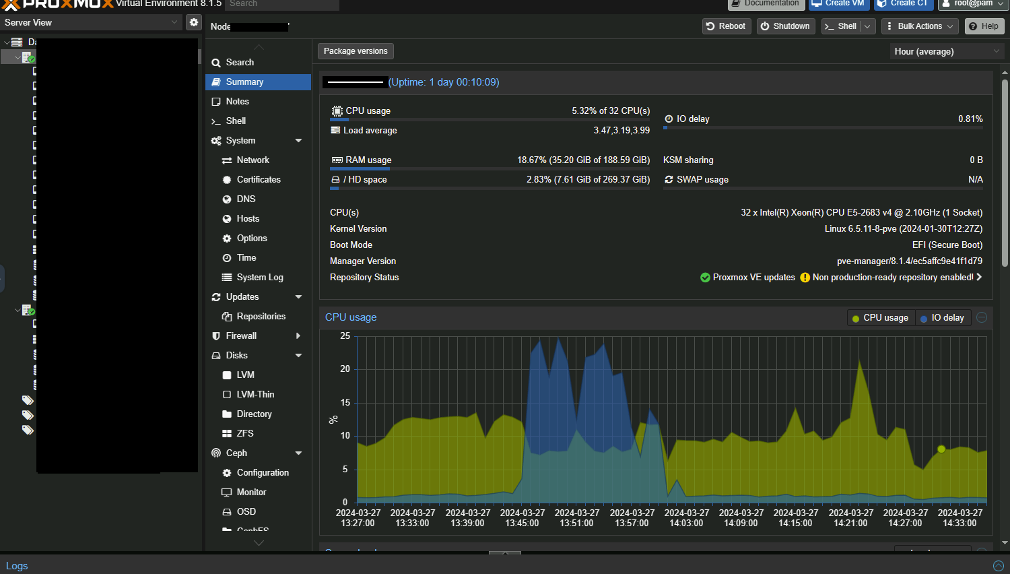Toggle IO delay series in chart legend
1010x574 pixels.
pos(943,318)
